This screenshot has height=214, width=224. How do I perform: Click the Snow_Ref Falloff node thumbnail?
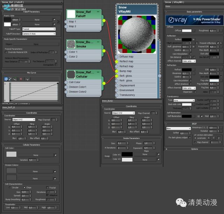pos(71,14)
